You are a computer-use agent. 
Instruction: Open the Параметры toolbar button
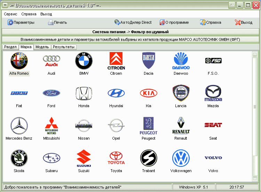pyautogui.click(x=21, y=22)
